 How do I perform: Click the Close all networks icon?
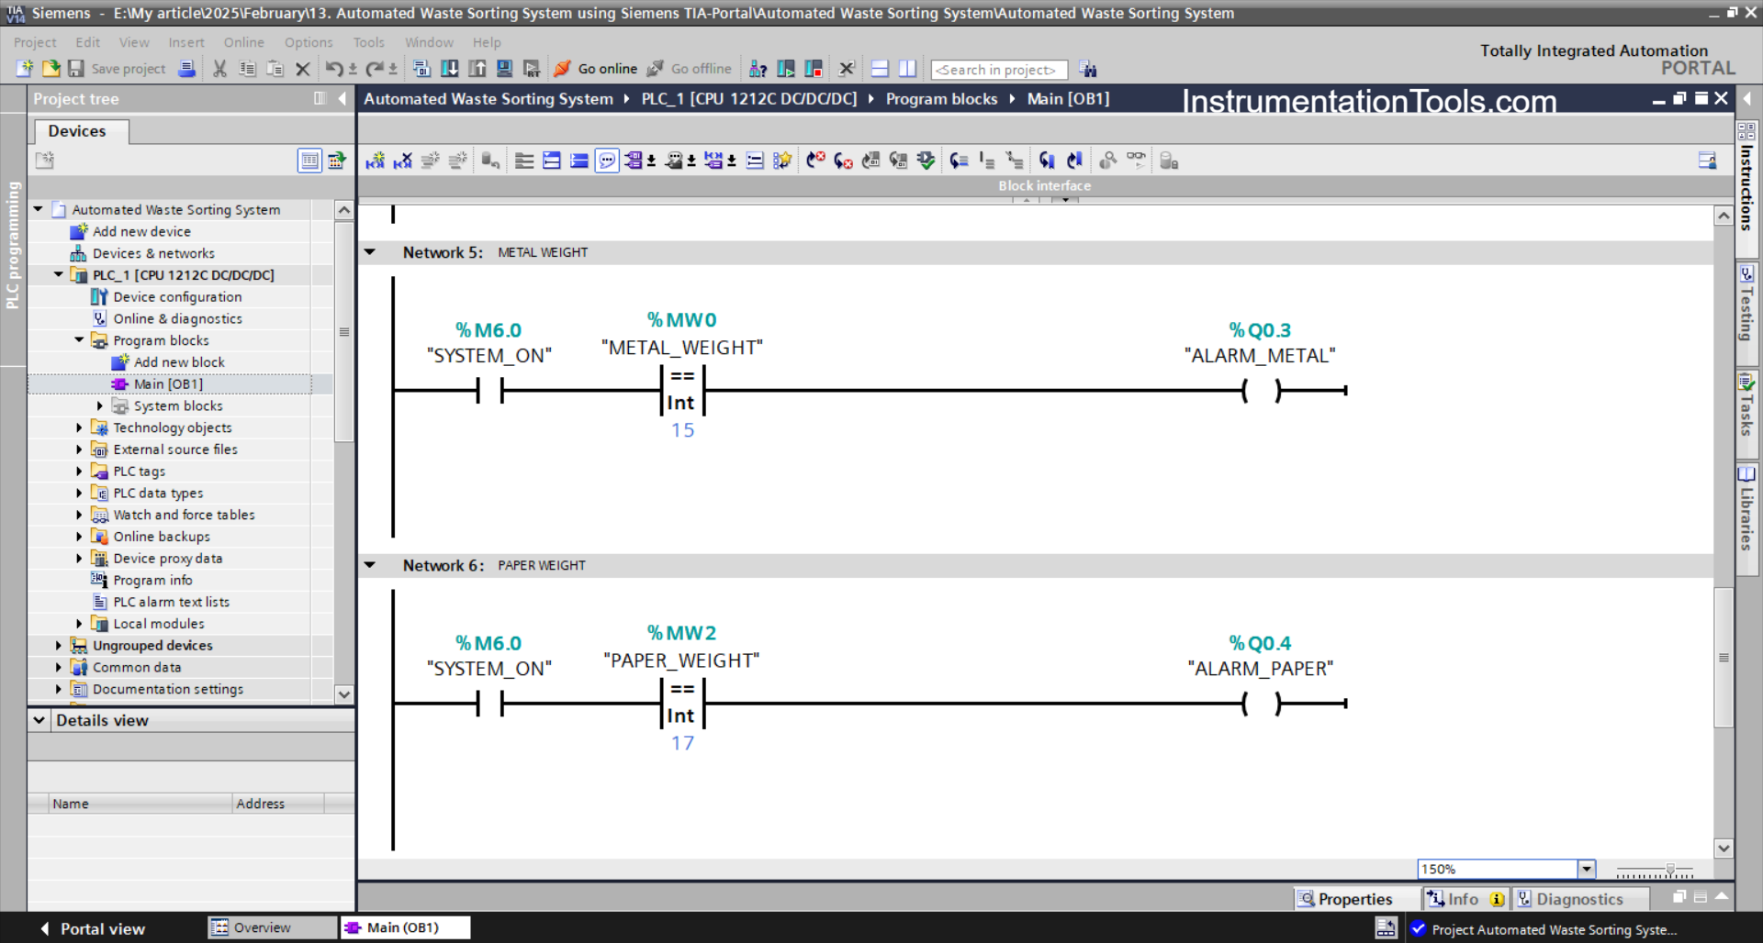point(578,161)
